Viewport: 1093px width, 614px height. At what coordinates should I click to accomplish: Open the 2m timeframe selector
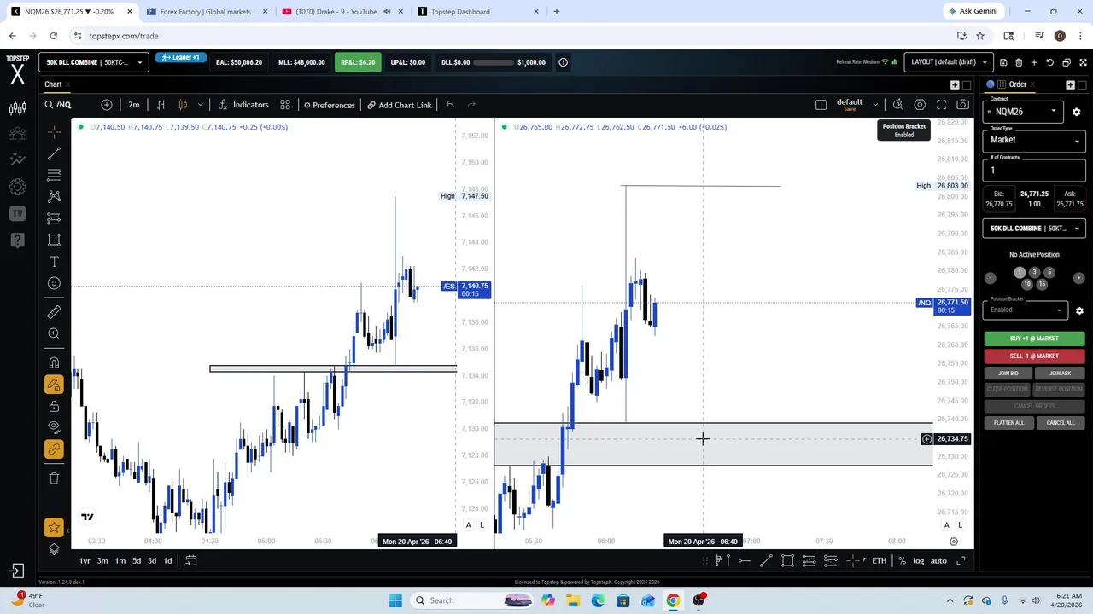[134, 105]
